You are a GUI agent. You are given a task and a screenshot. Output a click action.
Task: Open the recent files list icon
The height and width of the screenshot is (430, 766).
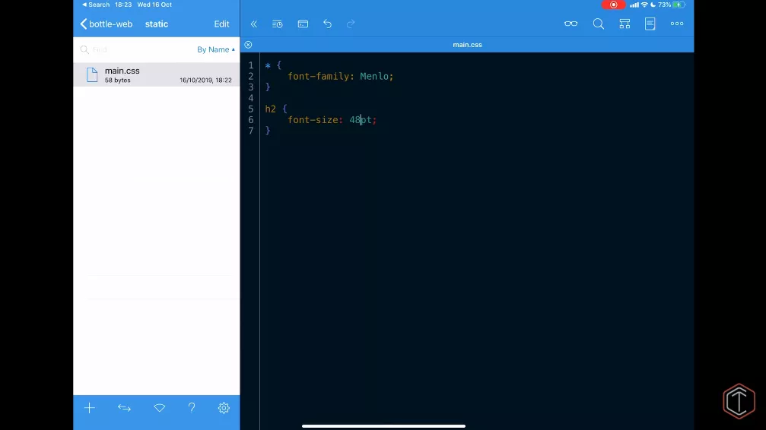[x=277, y=24]
